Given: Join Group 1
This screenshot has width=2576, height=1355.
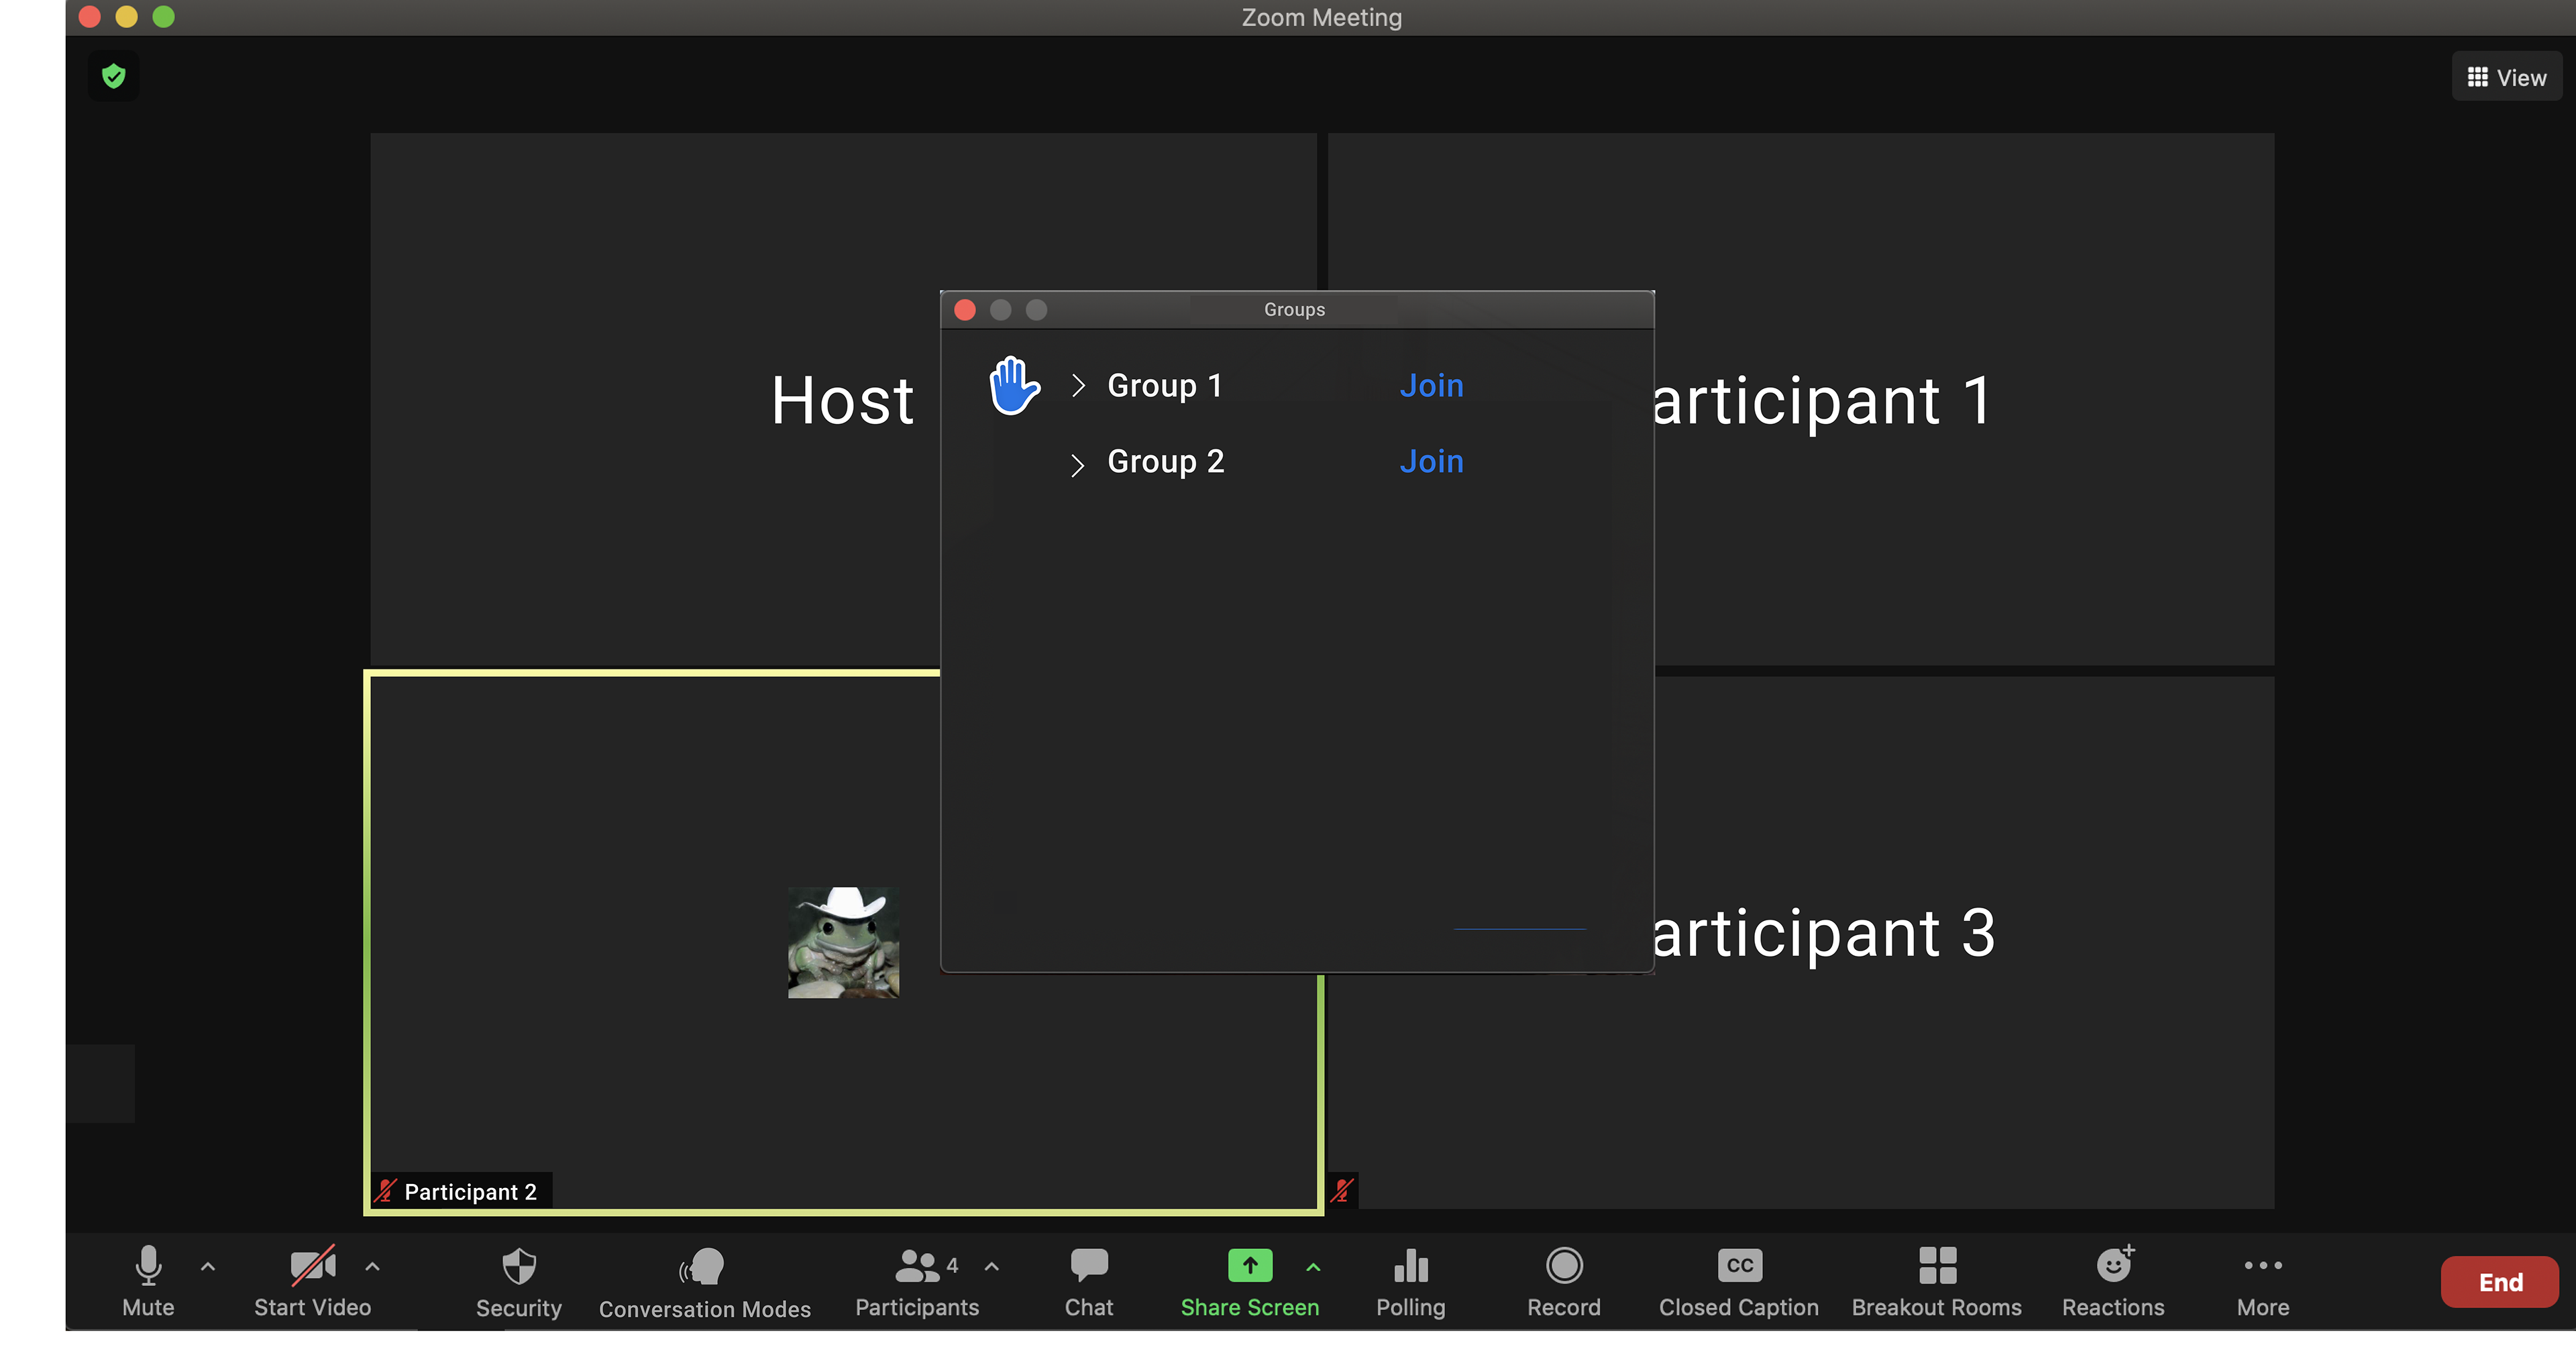Looking at the screenshot, I should tap(1431, 386).
